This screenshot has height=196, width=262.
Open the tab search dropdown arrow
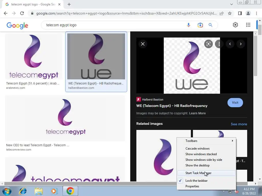[x=231, y=4]
